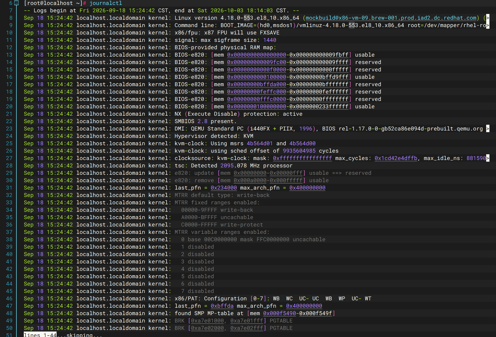
Task: Click 'signal: max sigframe size: 1440' text
Action: click(x=225, y=40)
